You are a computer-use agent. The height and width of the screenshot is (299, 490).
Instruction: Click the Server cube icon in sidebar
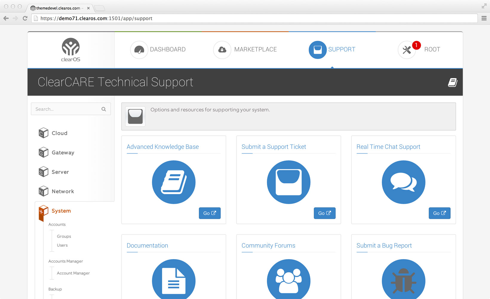44,172
